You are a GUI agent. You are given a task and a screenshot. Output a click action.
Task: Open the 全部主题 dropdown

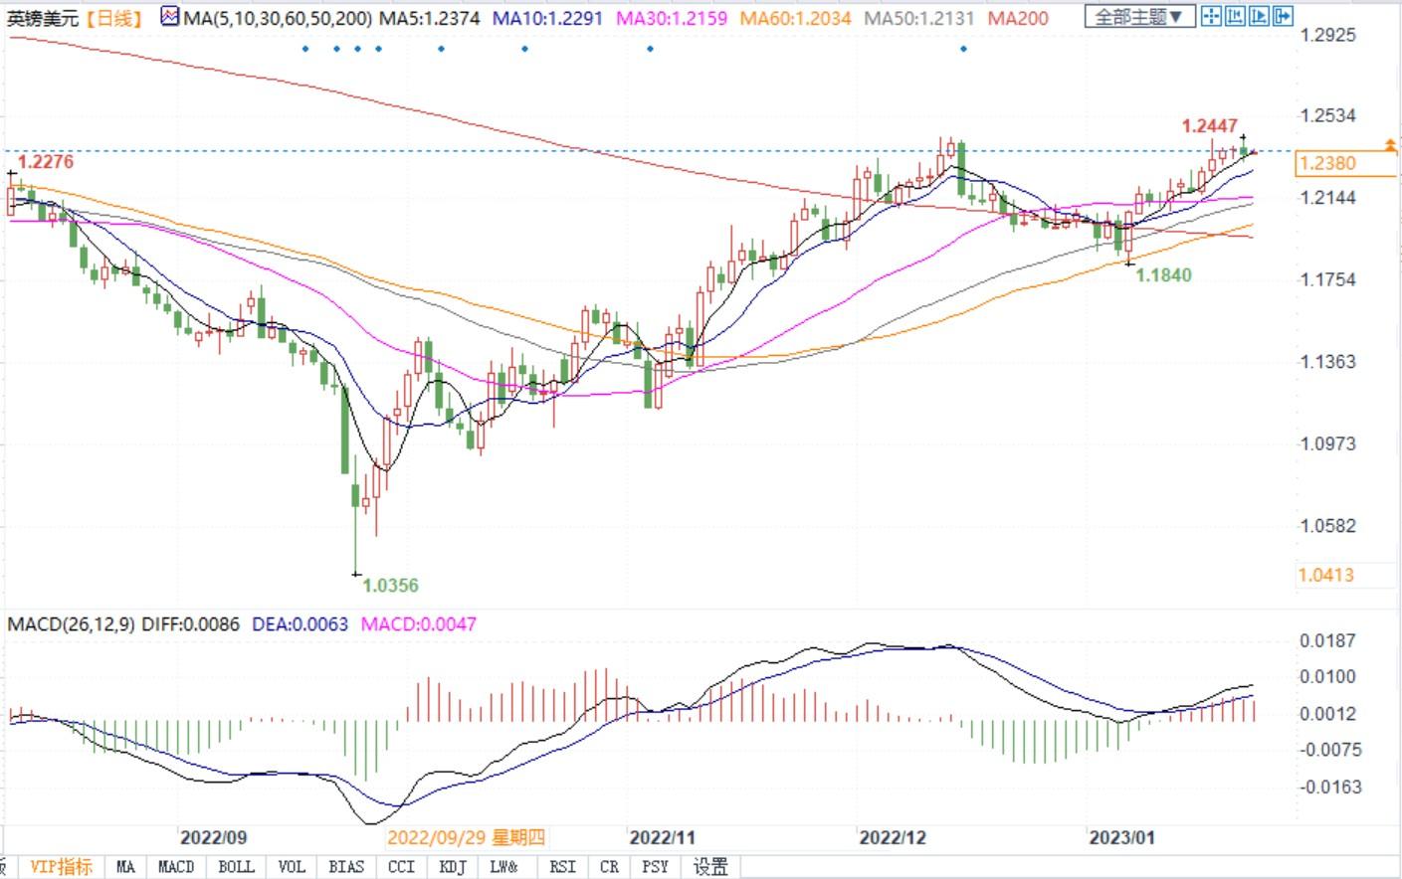coord(1139,17)
